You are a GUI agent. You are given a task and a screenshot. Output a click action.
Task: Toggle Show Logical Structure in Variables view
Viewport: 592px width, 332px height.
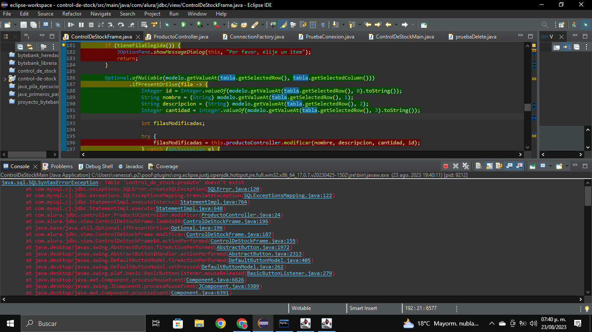coord(566,47)
